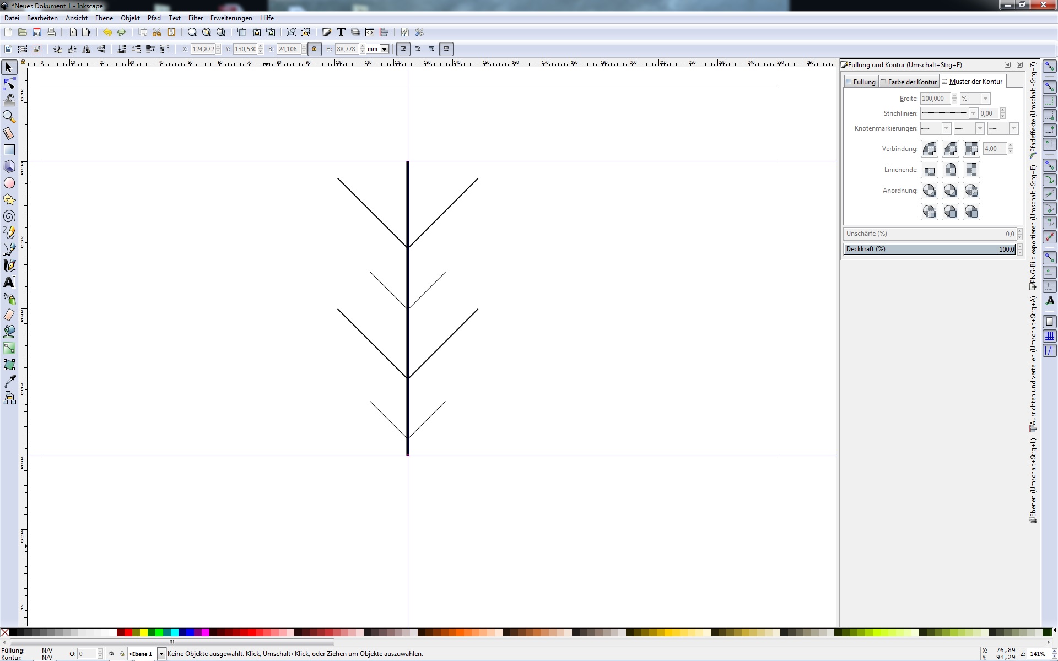The height and width of the screenshot is (661, 1058).
Task: Click the Save document icon
Action: click(x=37, y=32)
